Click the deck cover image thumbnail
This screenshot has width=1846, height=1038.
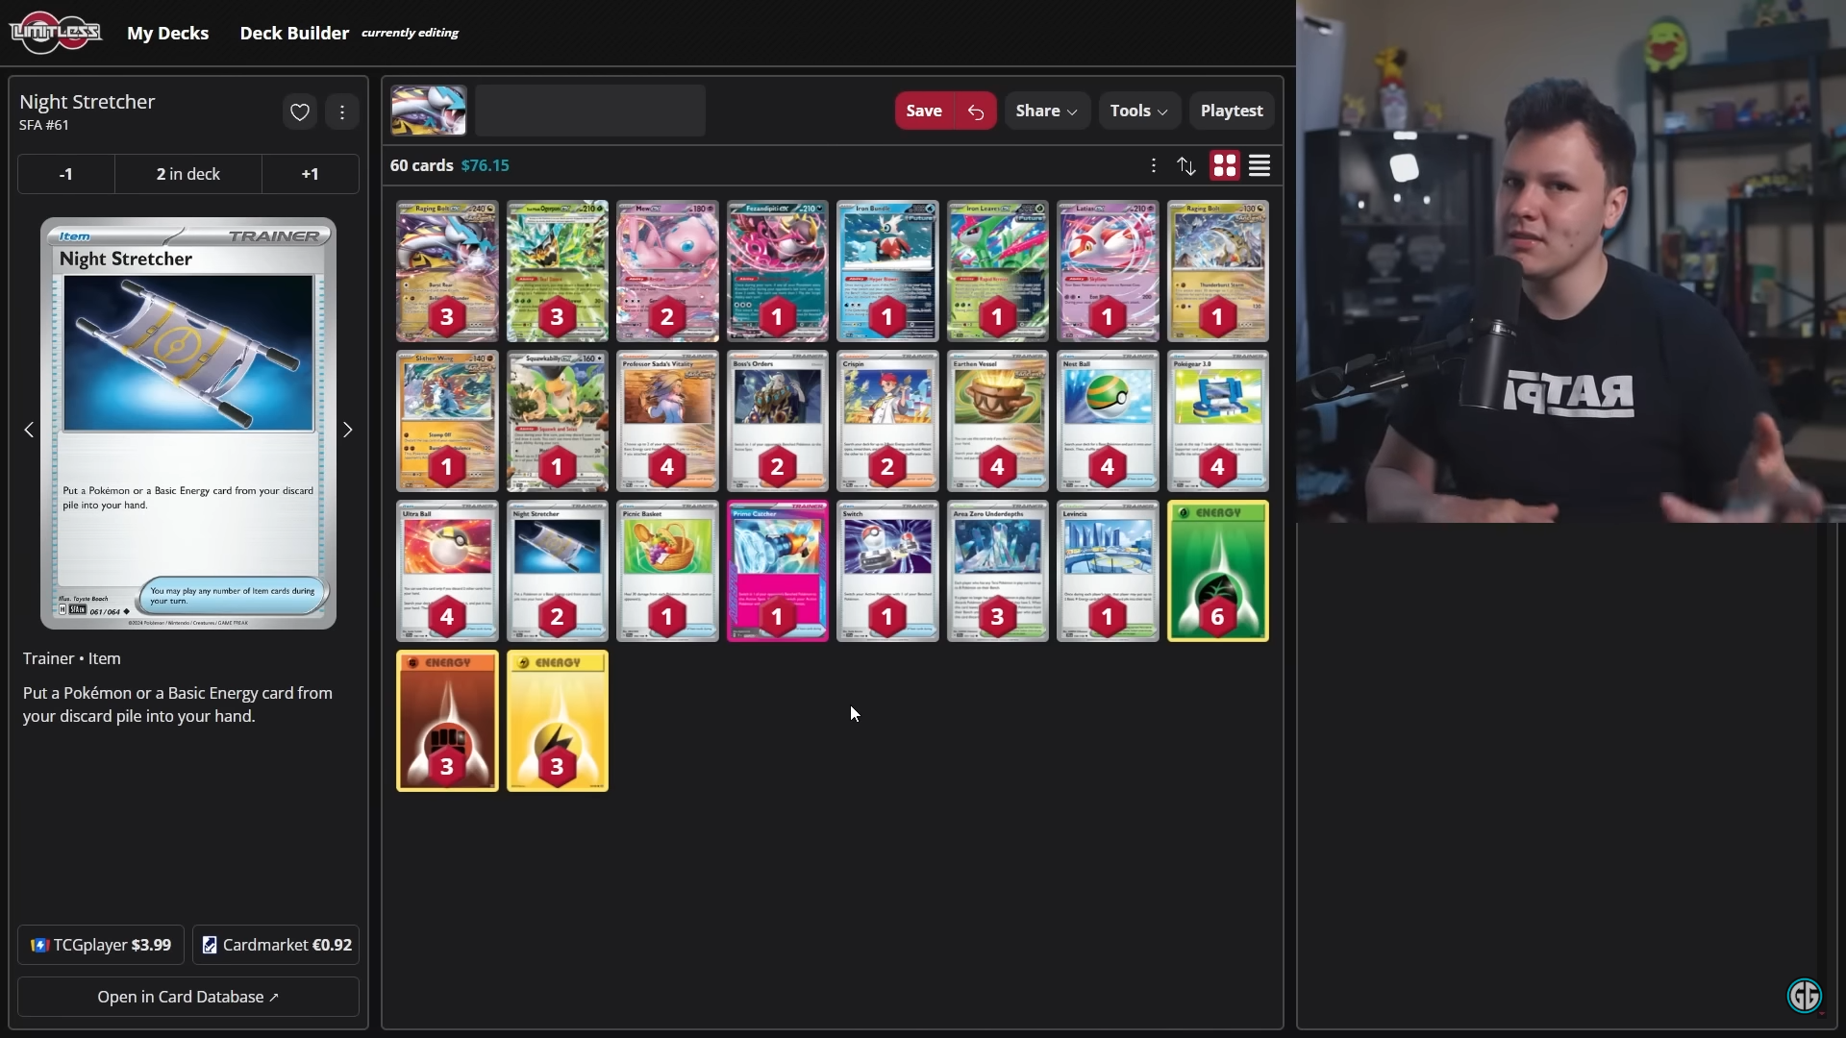coord(429,111)
